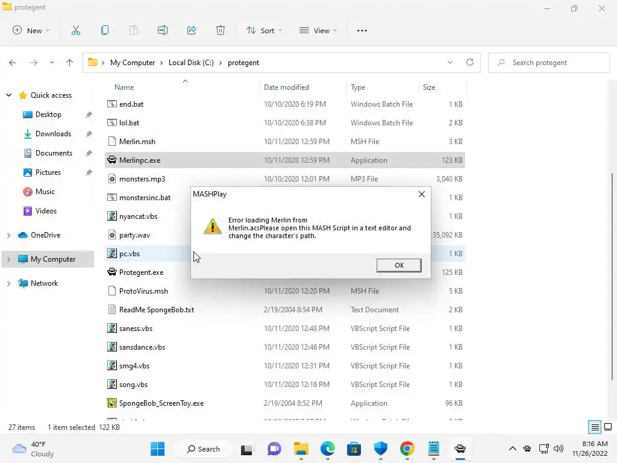The image size is (617, 463).
Task: Refresh the protegent folder view
Action: coord(470,62)
